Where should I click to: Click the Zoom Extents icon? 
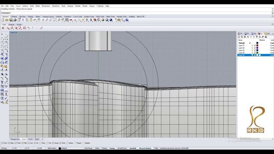55,20
